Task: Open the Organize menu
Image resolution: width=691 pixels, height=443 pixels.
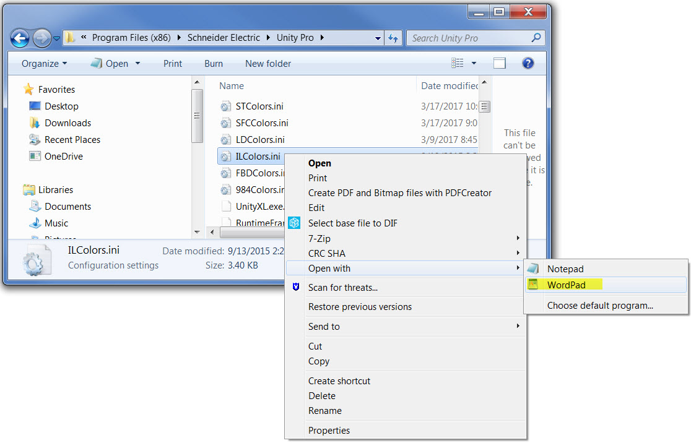Action: pos(44,63)
